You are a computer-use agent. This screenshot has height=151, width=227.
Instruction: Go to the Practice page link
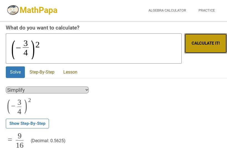tap(207, 10)
